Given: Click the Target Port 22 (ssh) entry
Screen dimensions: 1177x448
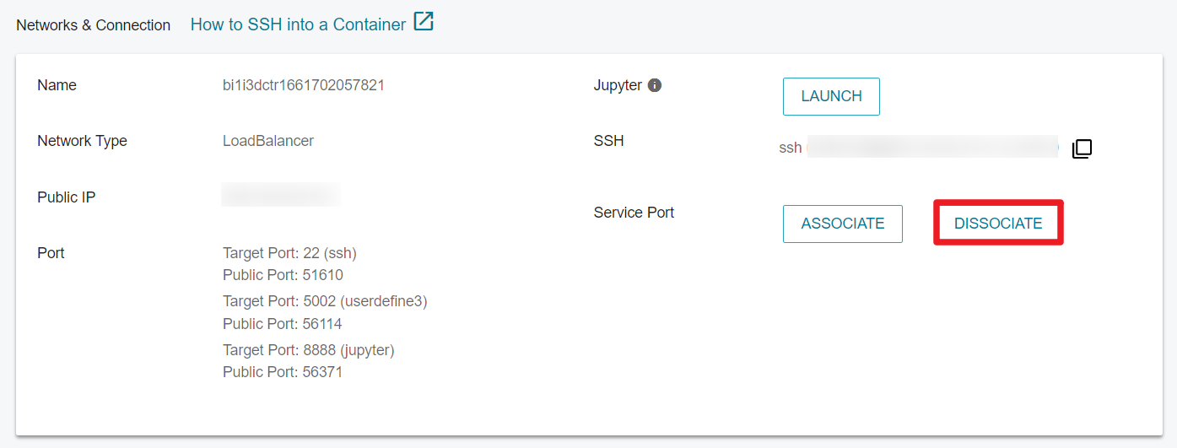Looking at the screenshot, I should [295, 253].
